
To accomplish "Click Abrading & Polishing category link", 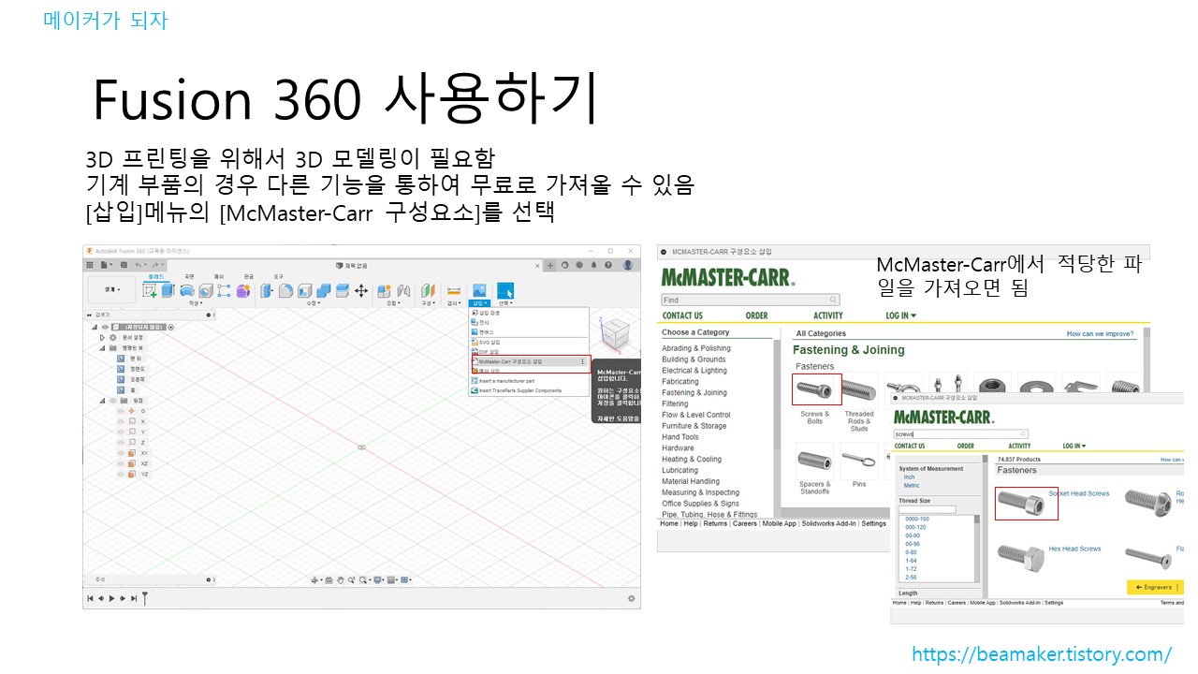I will 696,348.
